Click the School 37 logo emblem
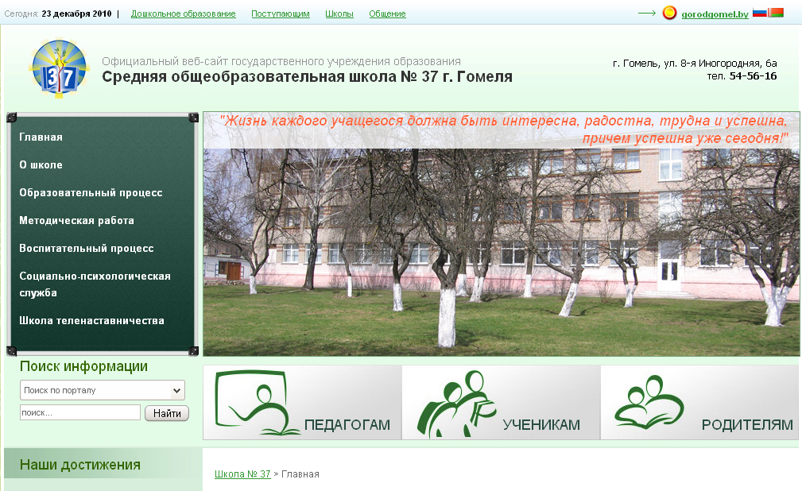This screenshot has width=802, height=491. pyautogui.click(x=54, y=68)
